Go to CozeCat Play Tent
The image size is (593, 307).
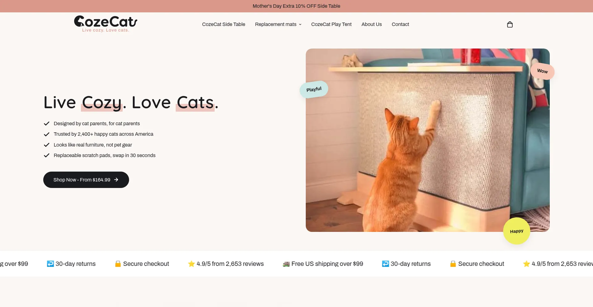coord(331,24)
